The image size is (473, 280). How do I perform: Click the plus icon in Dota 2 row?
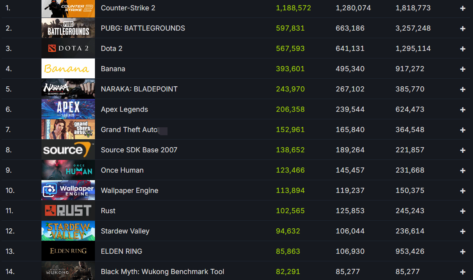pos(463,49)
